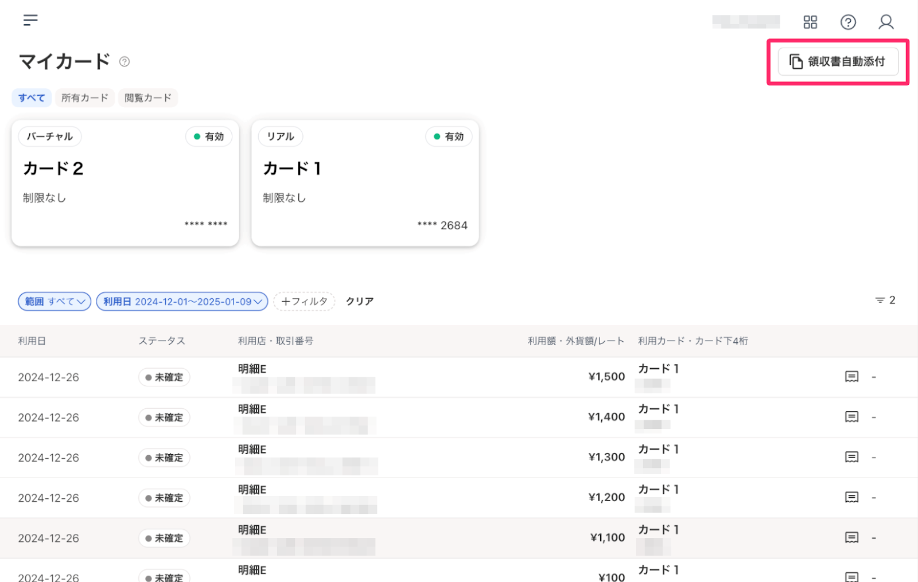This screenshot has width=918, height=582.
Task: Click the 領収書自動添付 button
Action: (838, 61)
